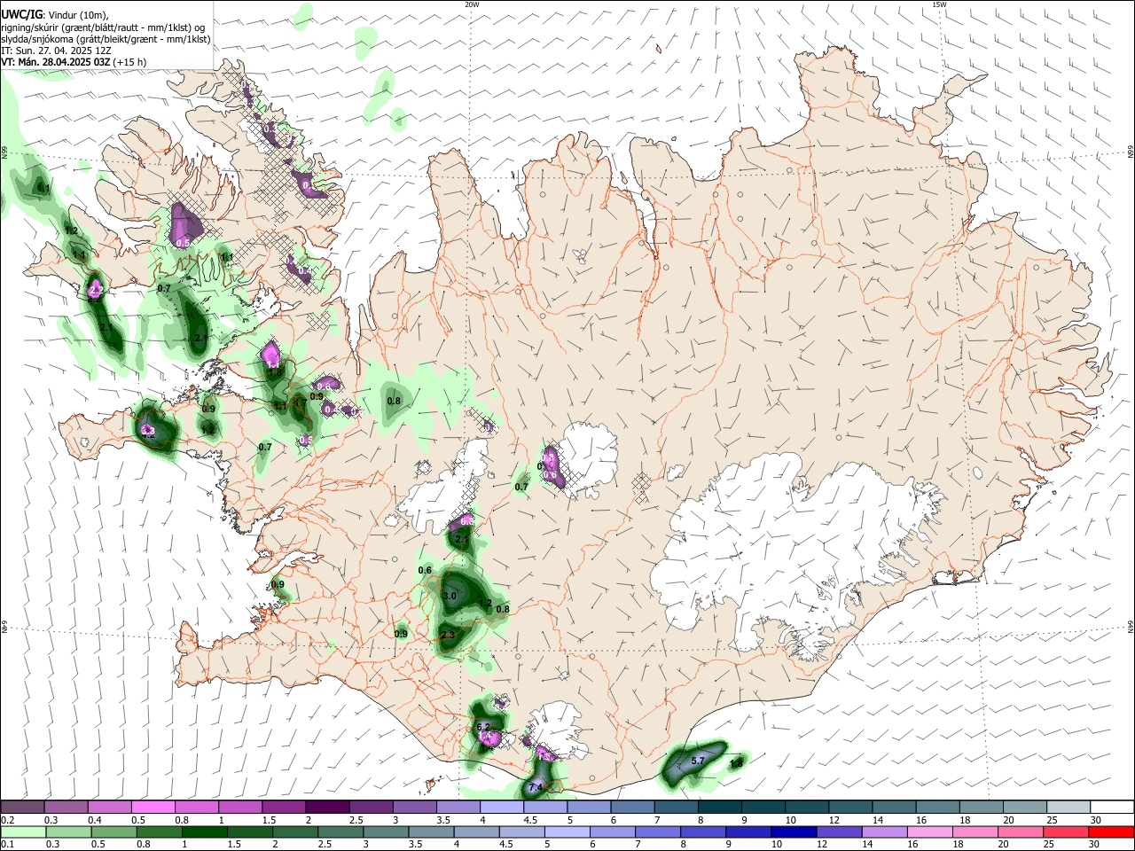The width and height of the screenshot is (1135, 851).
Task: Click the '0.2' label in the upper legend row
Action: tap(7, 820)
